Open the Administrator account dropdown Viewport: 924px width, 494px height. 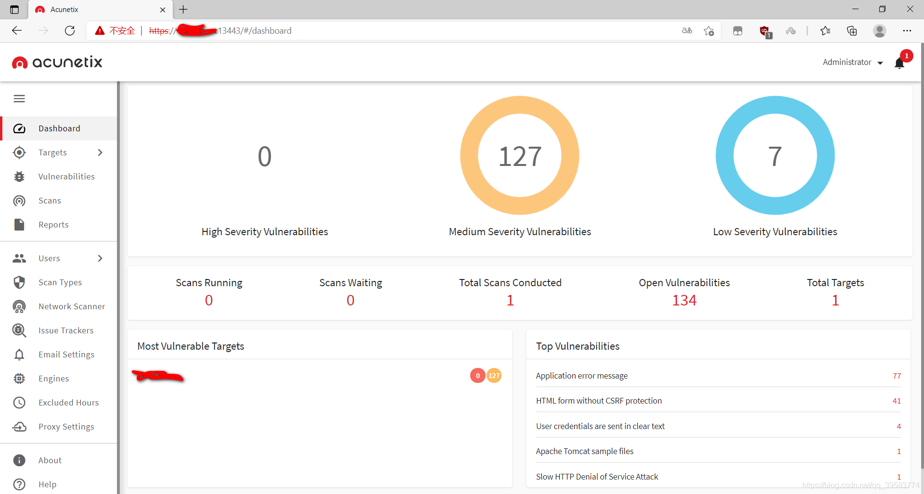pos(853,63)
